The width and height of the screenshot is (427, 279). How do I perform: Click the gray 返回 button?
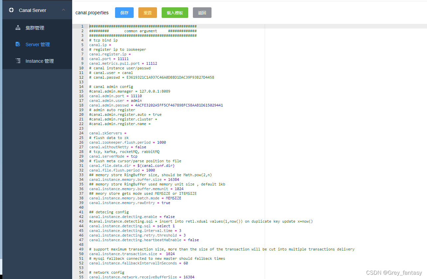202,13
